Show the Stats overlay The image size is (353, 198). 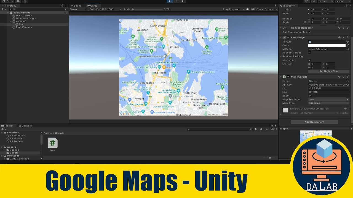point(260,9)
